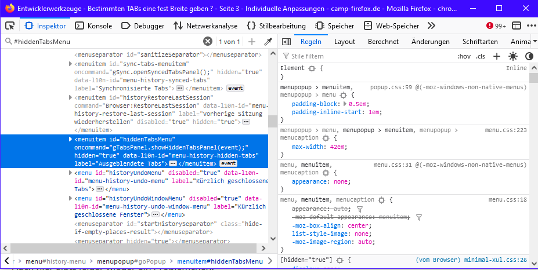Viewport: 538px width, 270px height.
Task: Show more developer tools with chevron
Action: coord(431,26)
